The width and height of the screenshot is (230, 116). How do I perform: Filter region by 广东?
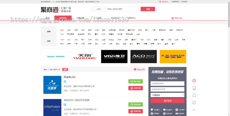[76, 44]
